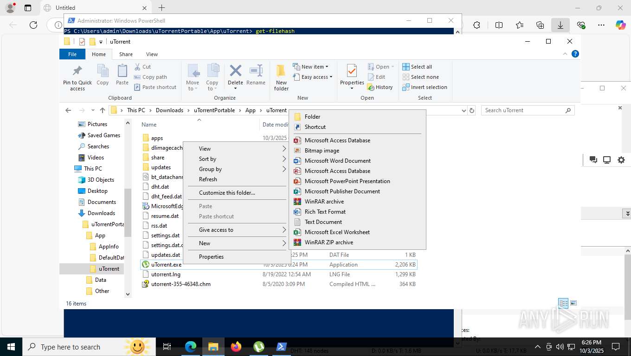Click the Delete ribbon icon
The image size is (631, 356).
point(235,70)
